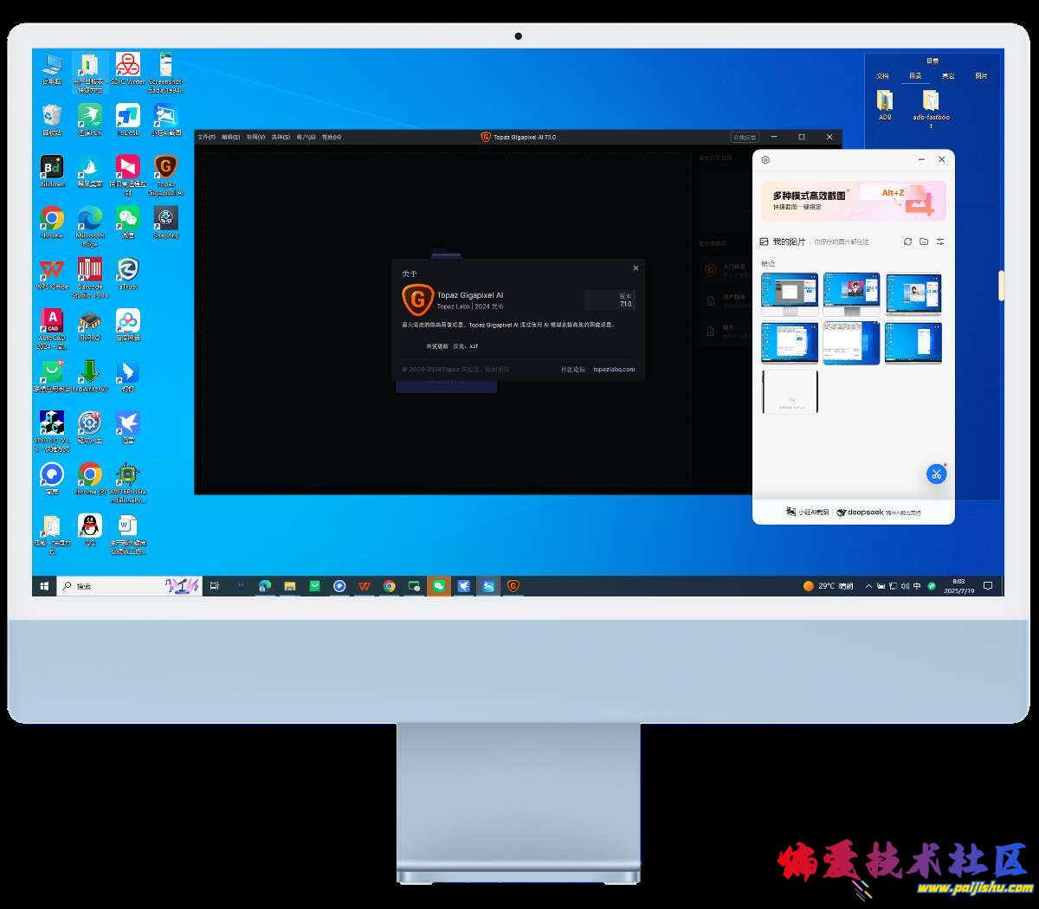
Task: Open the saved screenshots folder icon
Action: (924, 242)
